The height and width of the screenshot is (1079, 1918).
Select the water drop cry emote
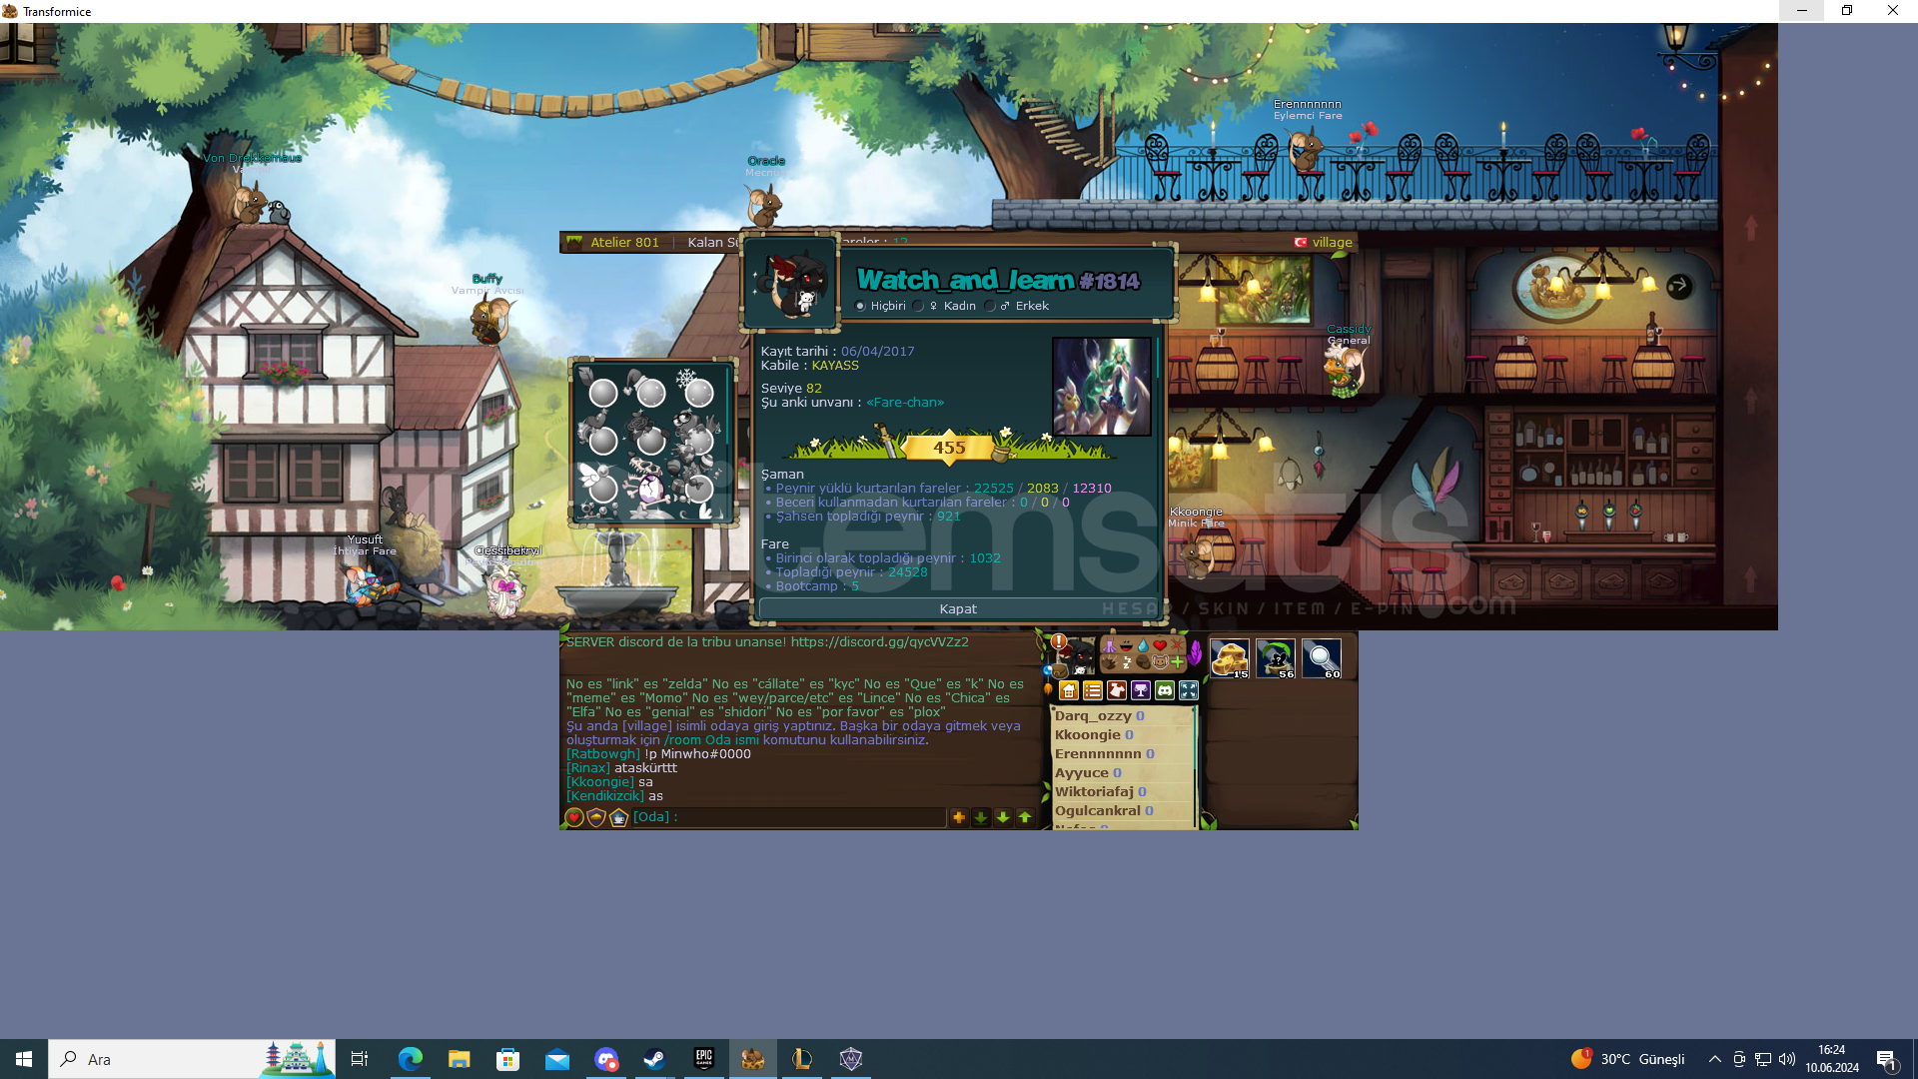[1143, 645]
